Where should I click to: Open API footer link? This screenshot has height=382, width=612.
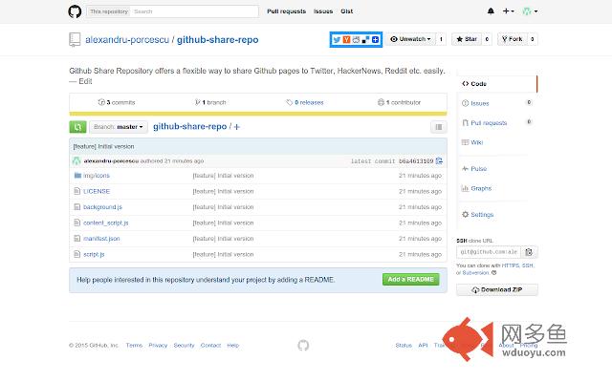(423, 346)
